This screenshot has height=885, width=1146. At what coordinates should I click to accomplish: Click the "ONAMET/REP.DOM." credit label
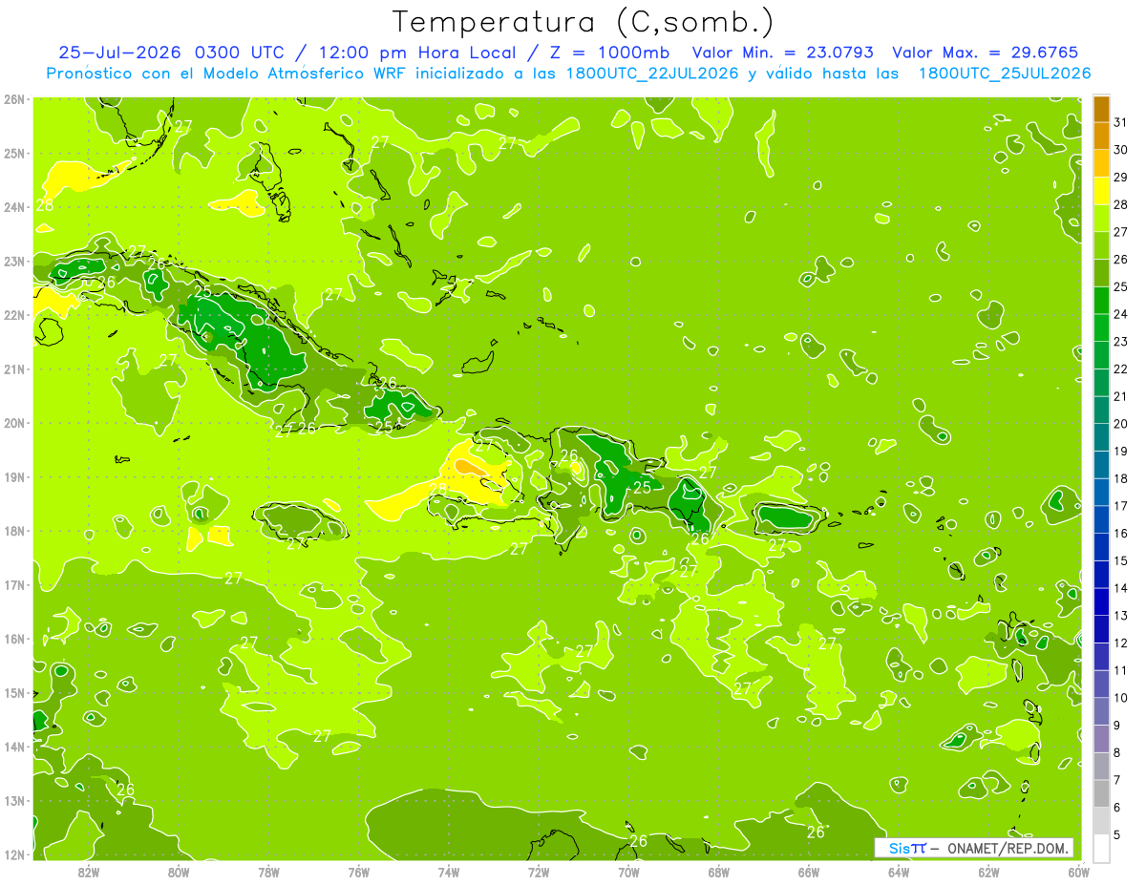pos(1006,849)
